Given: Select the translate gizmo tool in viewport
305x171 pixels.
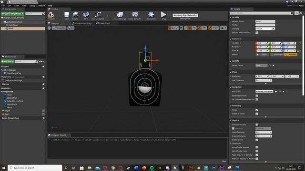Looking at the screenshot, I should pyautogui.click(x=170, y=28).
